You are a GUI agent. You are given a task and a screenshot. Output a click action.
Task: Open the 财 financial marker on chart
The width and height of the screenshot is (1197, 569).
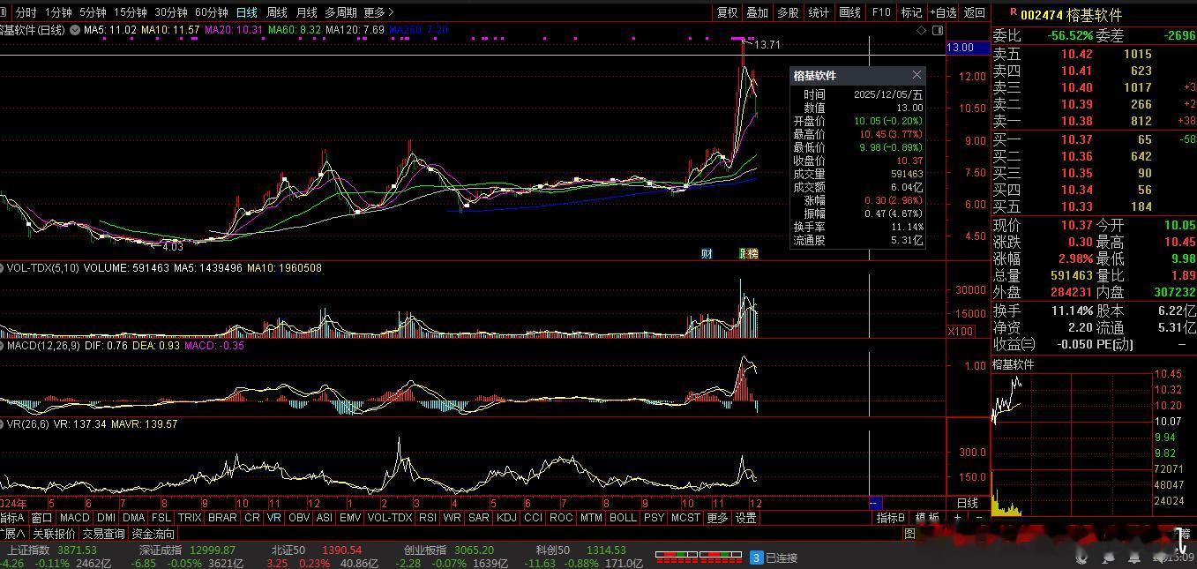(x=707, y=254)
